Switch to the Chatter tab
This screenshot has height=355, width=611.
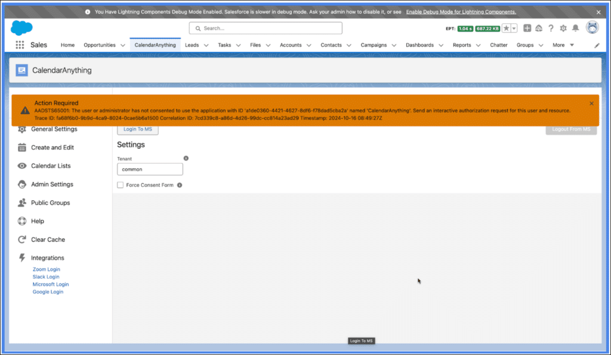(498, 45)
